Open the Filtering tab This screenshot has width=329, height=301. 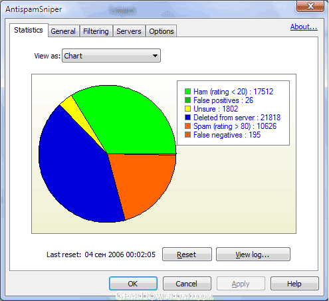point(96,31)
